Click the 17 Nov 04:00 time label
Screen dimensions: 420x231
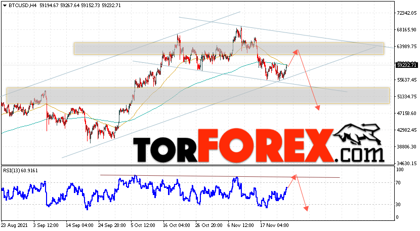click(275, 225)
